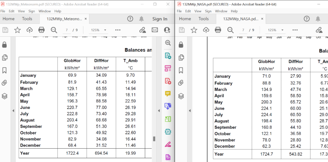This screenshot has height=162, width=328.
Task: Switch to the Tools tab in NASA window
Action: [x=203, y=19]
